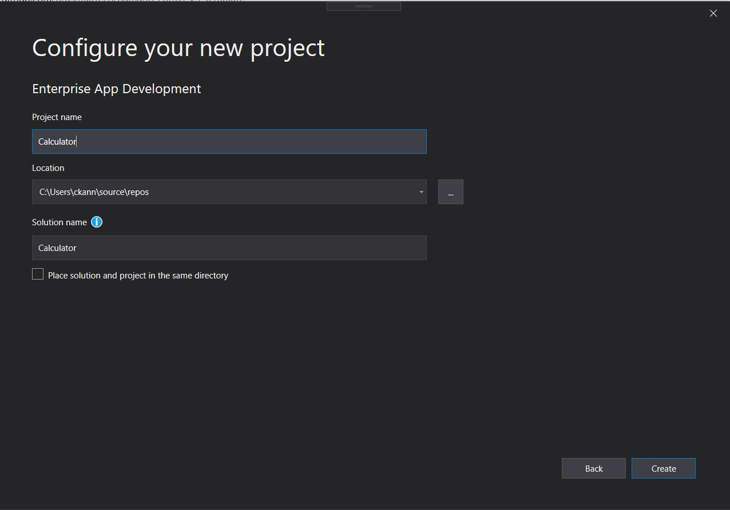Click the "Configure your new project" title
The image size is (730, 510).
178,48
